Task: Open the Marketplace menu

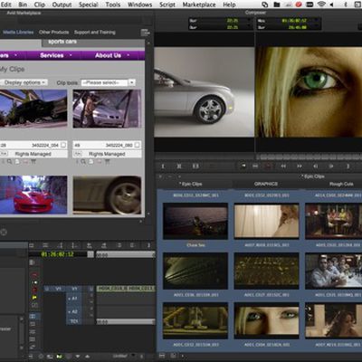Action: coord(199,5)
